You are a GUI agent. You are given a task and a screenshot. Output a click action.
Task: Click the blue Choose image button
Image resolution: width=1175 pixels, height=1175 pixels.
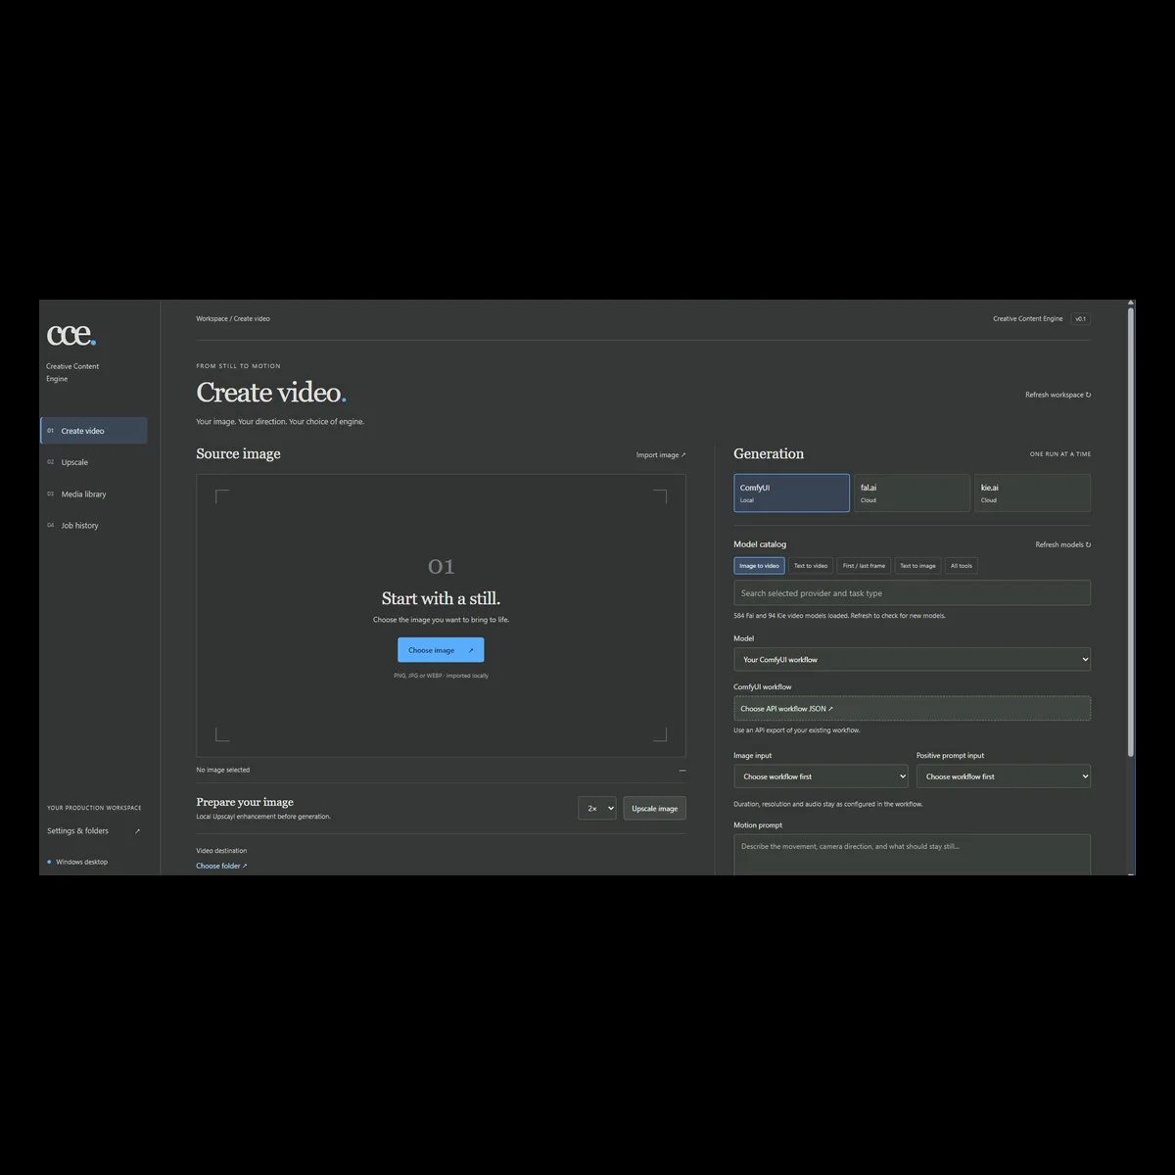pyautogui.click(x=441, y=650)
